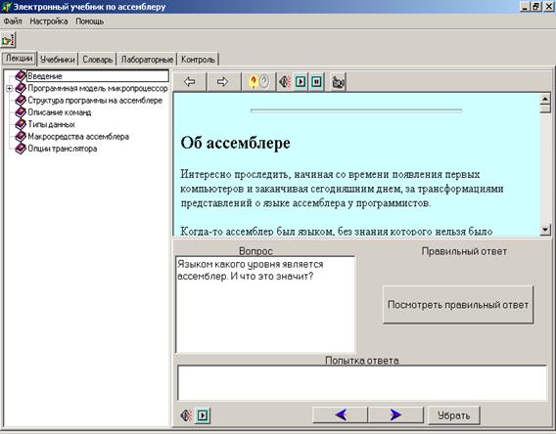This screenshot has height=434, width=556.
Task: Open the Лабораторные tab
Action: click(x=147, y=59)
